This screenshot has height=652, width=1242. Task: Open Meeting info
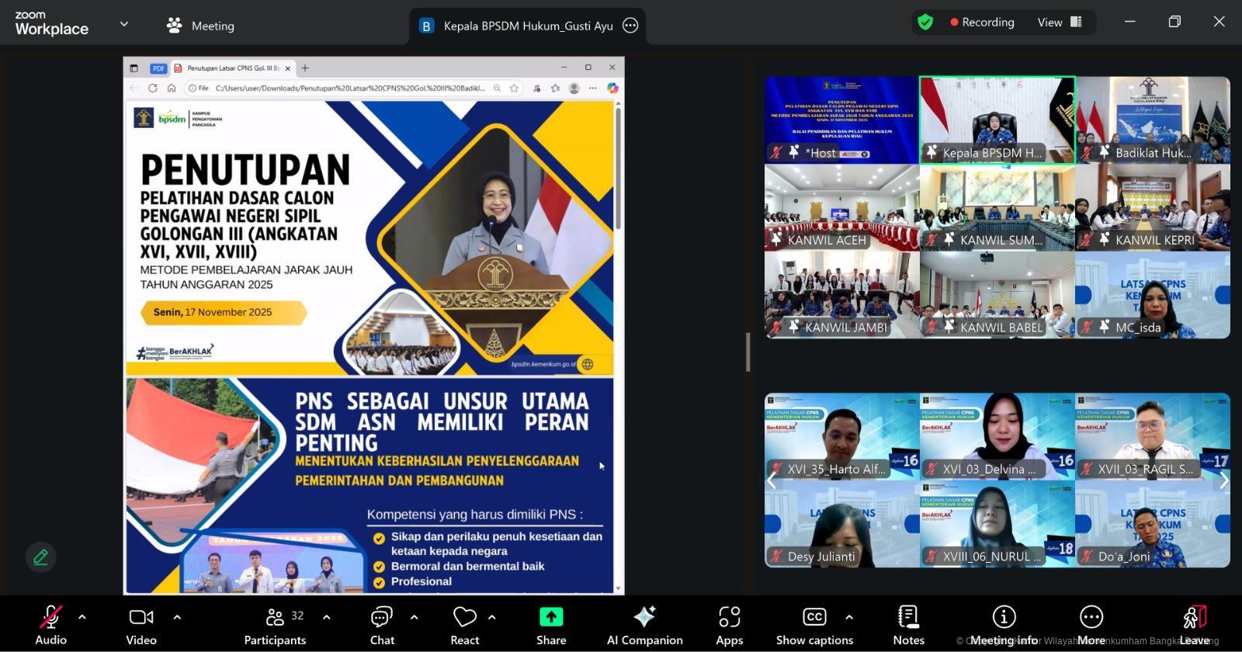[x=1004, y=626]
